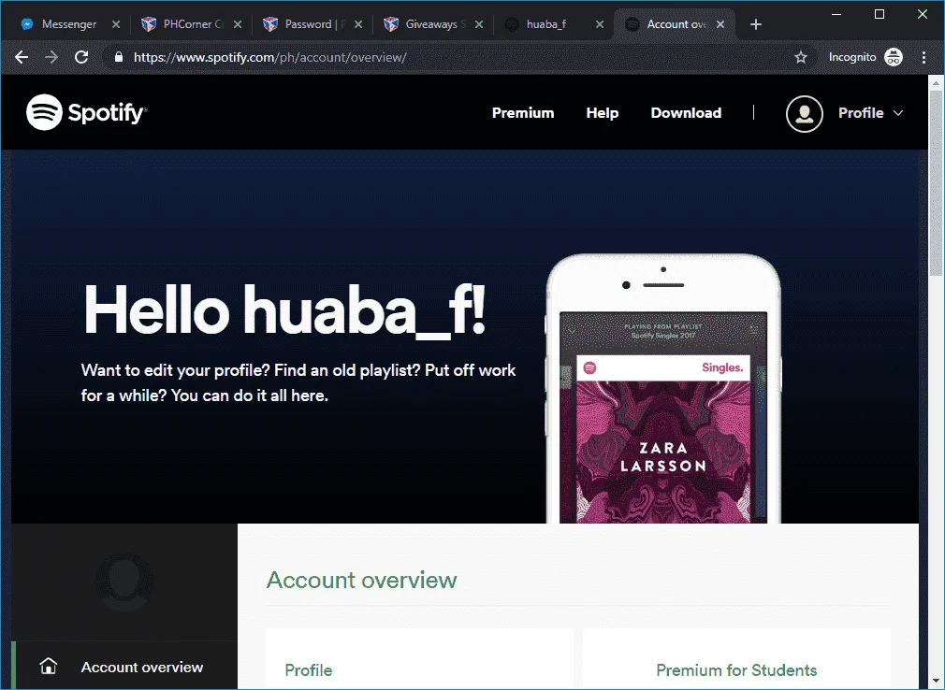The width and height of the screenshot is (945, 690).
Task: Click the home icon in sidebar
Action: 49,666
